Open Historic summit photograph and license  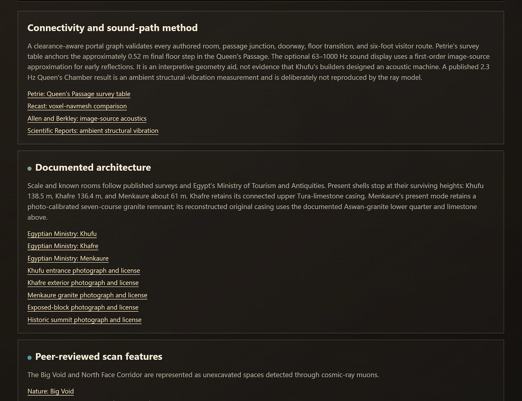coord(85,320)
